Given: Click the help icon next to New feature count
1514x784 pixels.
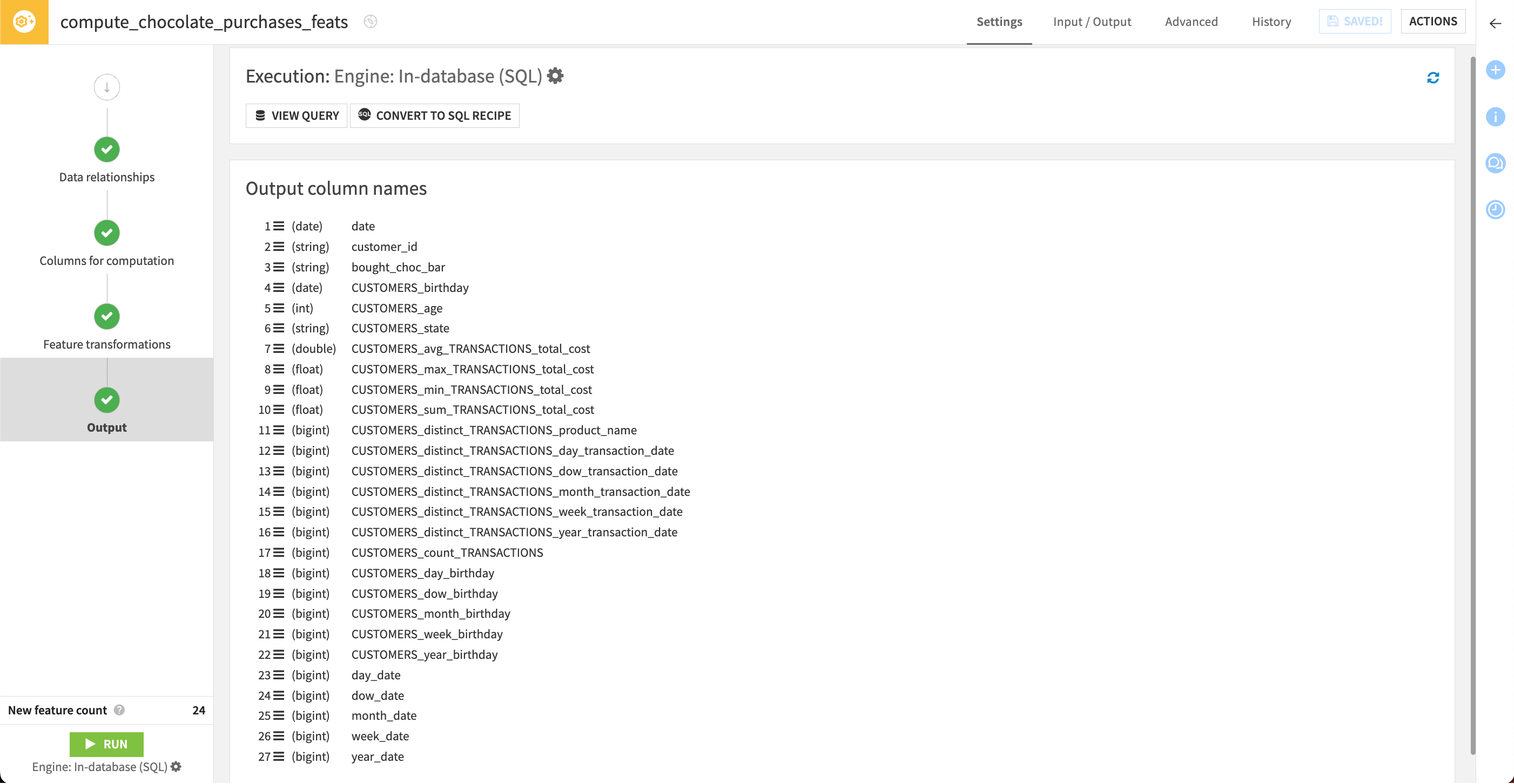Looking at the screenshot, I should pyautogui.click(x=120, y=710).
